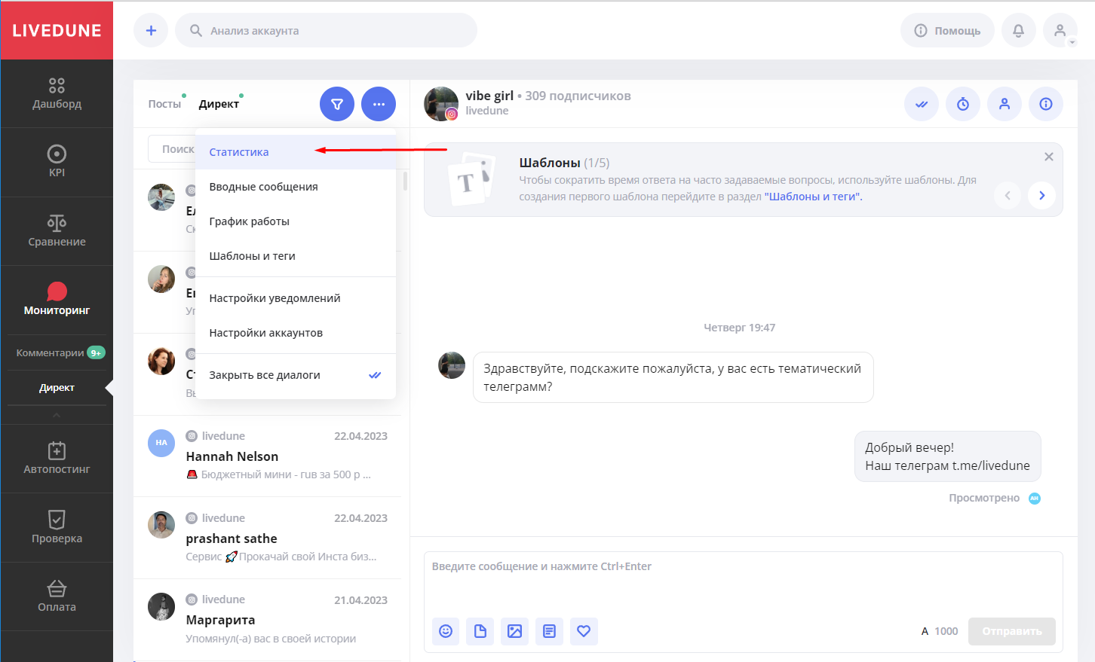Attach an image to the message

pyautogui.click(x=514, y=631)
